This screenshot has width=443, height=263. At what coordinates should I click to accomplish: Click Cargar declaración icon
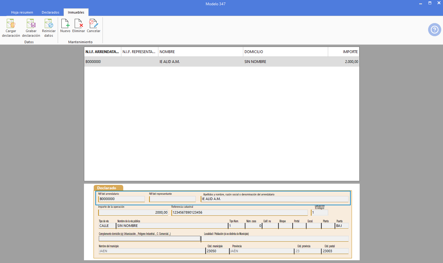coord(11,23)
